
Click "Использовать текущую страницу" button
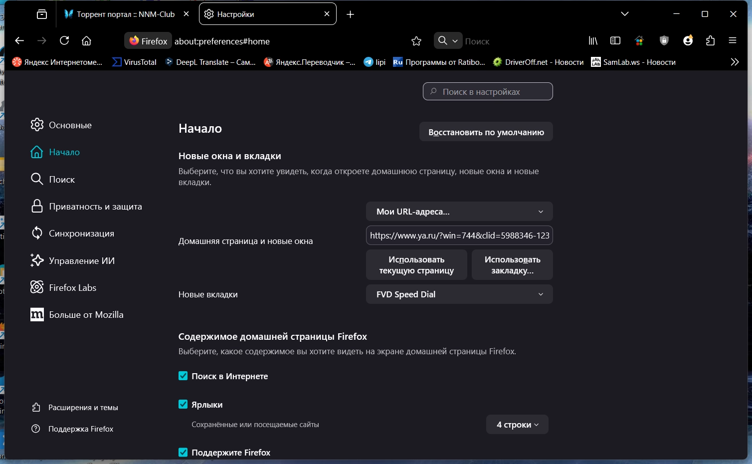(x=416, y=265)
